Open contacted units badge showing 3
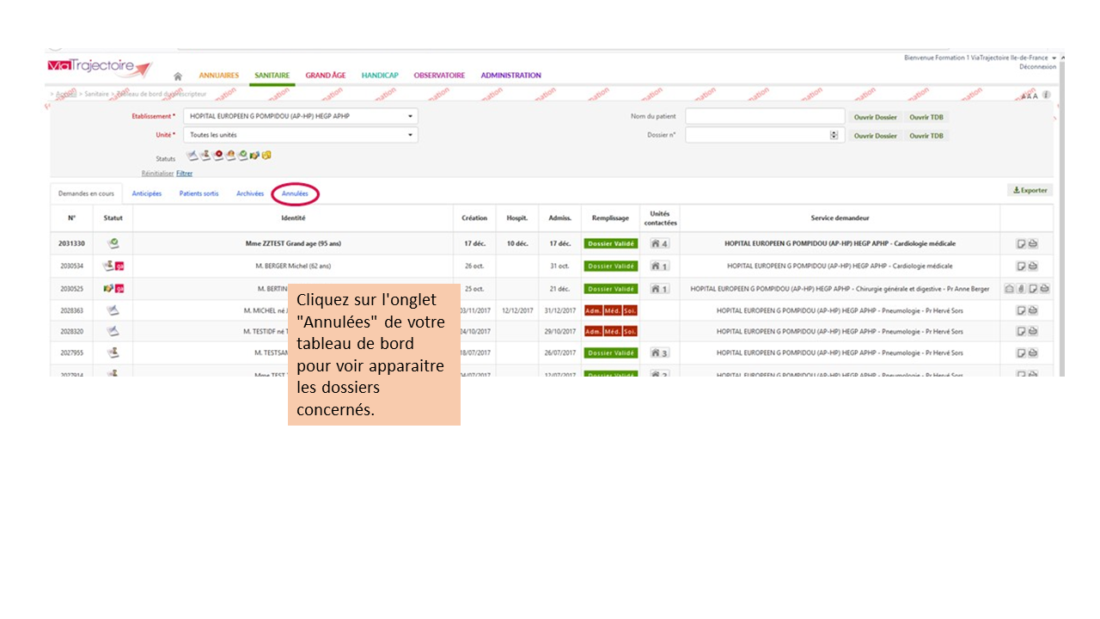This screenshot has height=619, width=1100. tap(659, 353)
